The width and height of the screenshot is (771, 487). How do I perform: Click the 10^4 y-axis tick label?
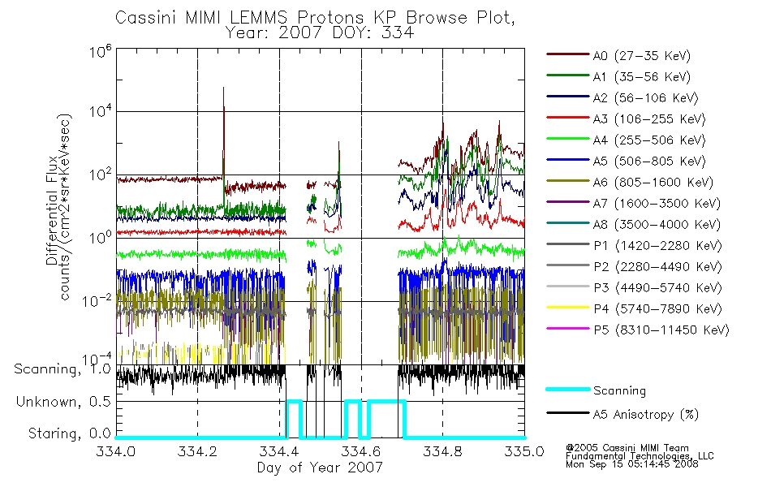(x=100, y=112)
